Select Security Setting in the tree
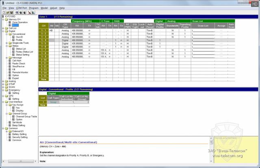This screenshot has height=168, width=260. (20, 137)
